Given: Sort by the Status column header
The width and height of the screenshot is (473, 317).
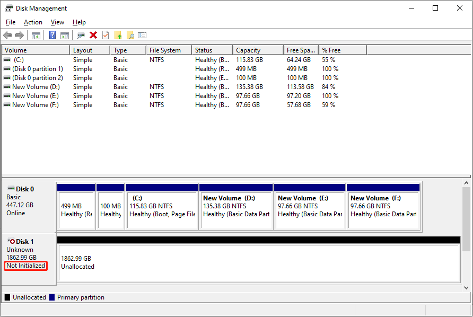Looking at the screenshot, I should (x=212, y=50).
